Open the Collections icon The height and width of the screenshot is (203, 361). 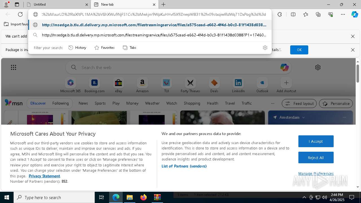tap(318, 14)
